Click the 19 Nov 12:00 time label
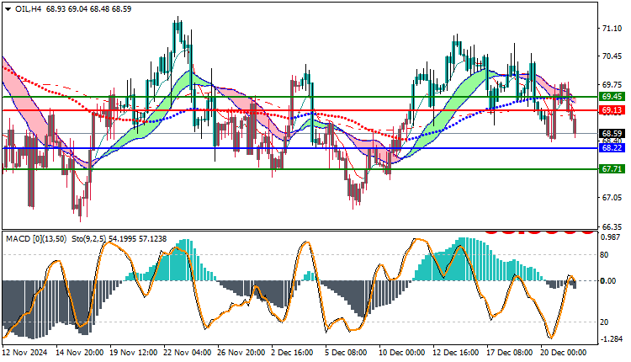Viewport: 631px width, 362px height. click(134, 353)
